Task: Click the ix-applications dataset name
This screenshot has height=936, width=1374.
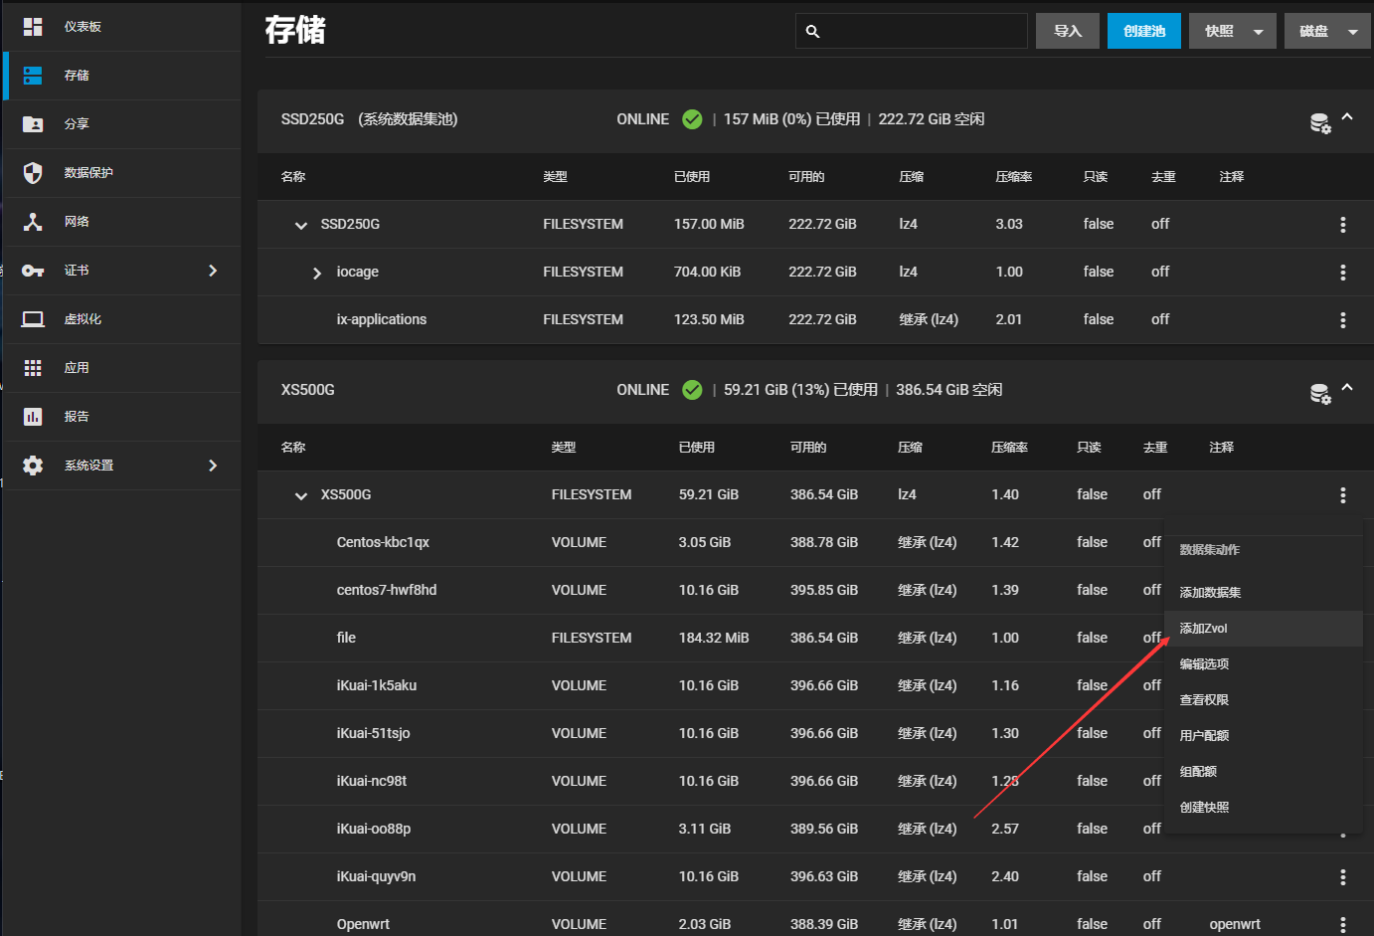Action: click(382, 319)
